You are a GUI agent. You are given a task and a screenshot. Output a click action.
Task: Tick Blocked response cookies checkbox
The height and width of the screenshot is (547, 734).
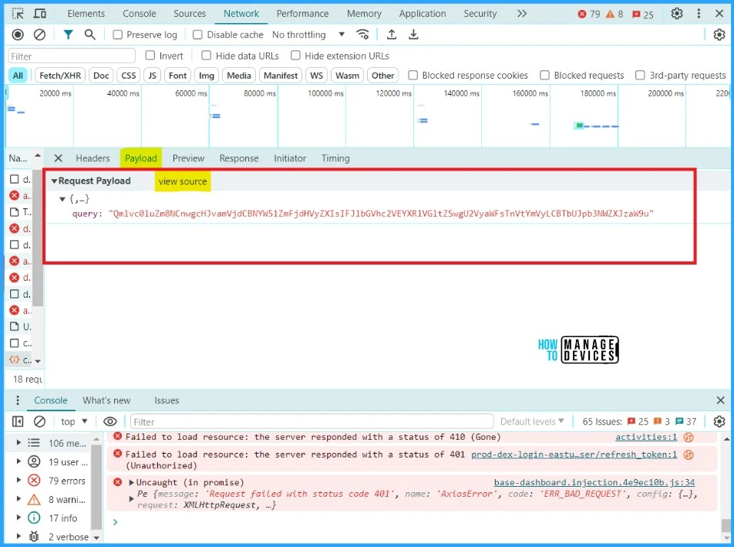413,75
